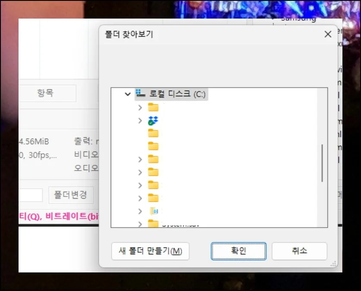Expand the System.sav folder chevron

click(140, 224)
